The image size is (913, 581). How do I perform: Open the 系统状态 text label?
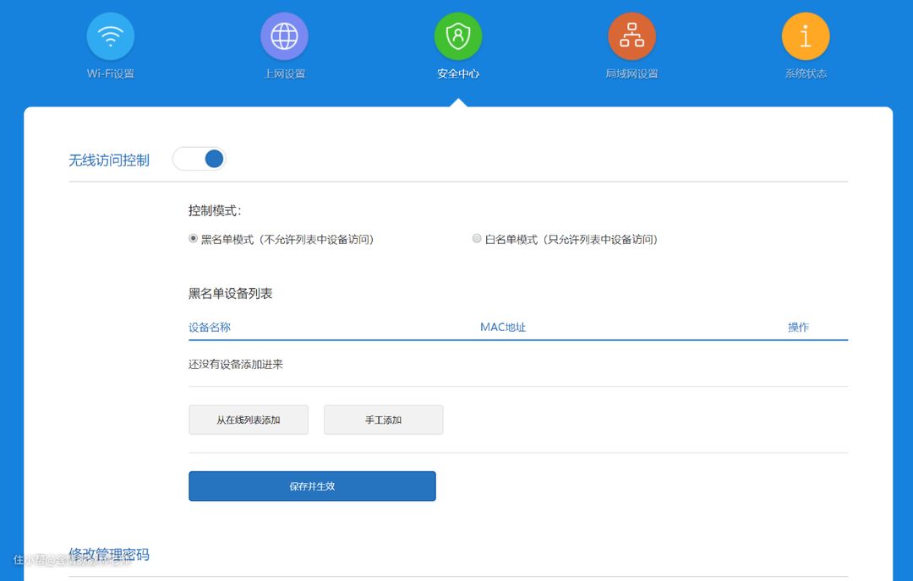tap(806, 73)
